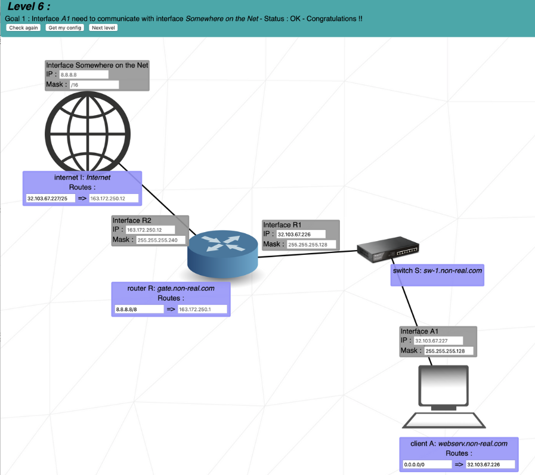Edit Interface A1 IP field 32.103.67.227
The width and height of the screenshot is (535, 475).
tap(439, 341)
